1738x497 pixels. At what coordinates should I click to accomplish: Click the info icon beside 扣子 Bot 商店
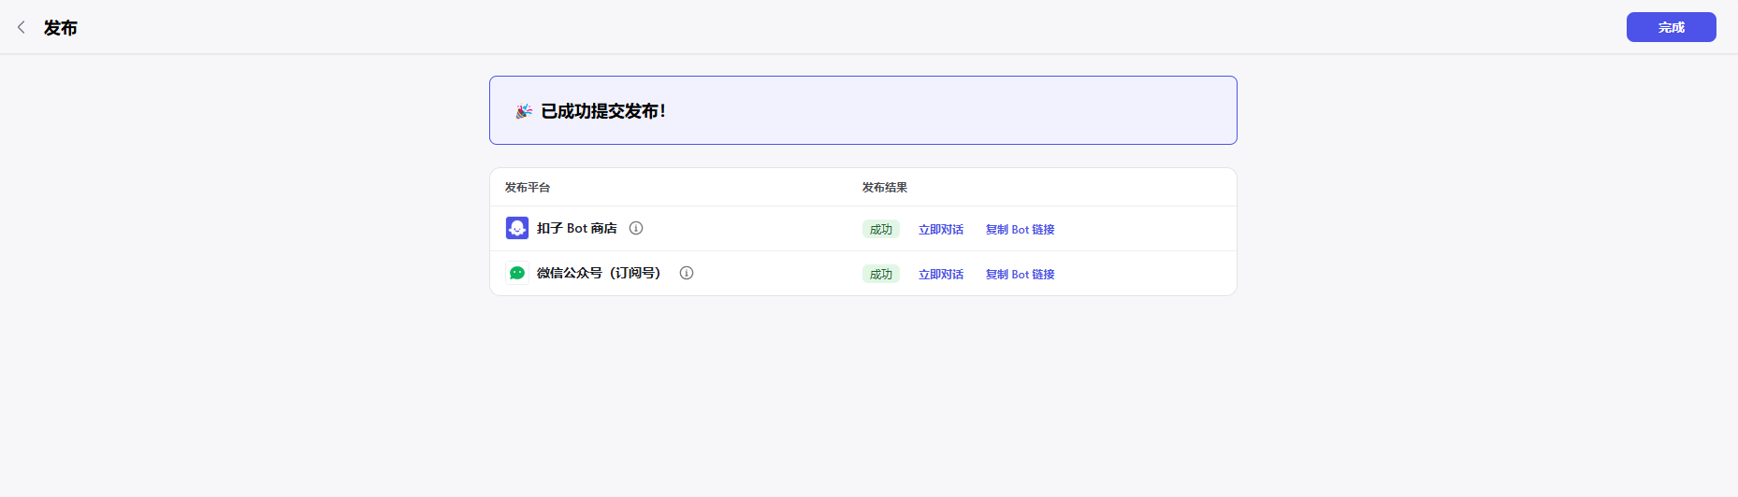point(636,228)
